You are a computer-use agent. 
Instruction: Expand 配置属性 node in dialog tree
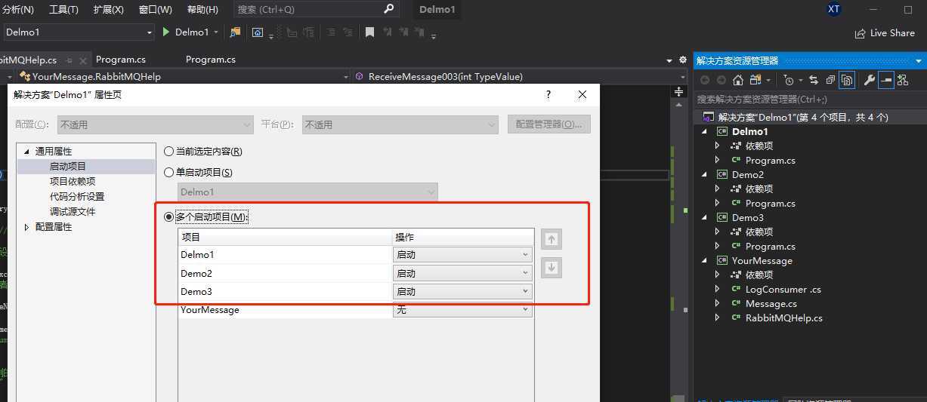[x=27, y=227]
